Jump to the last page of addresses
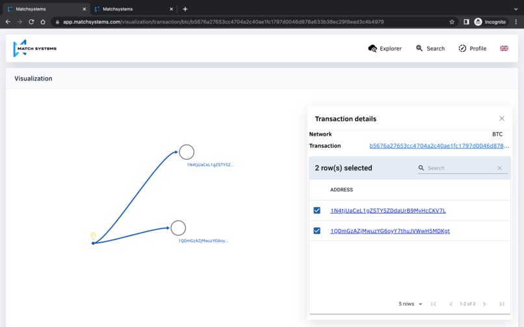Screen dimensions: 524x327 [501, 304]
